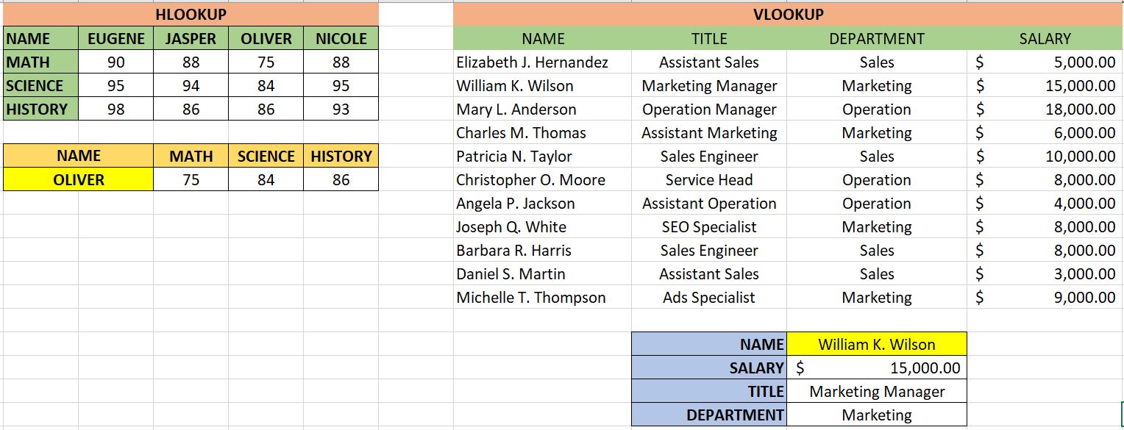Viewport: 1124px width, 430px height.
Task: Click Mary L. Anderson's name cell
Action: point(542,110)
